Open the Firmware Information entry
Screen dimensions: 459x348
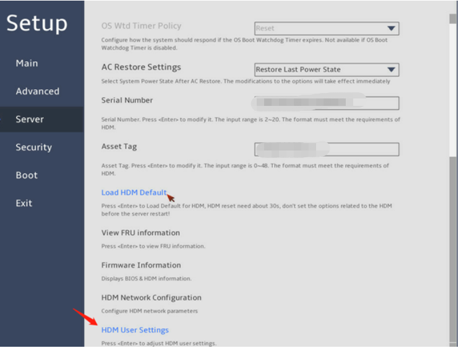142,265
